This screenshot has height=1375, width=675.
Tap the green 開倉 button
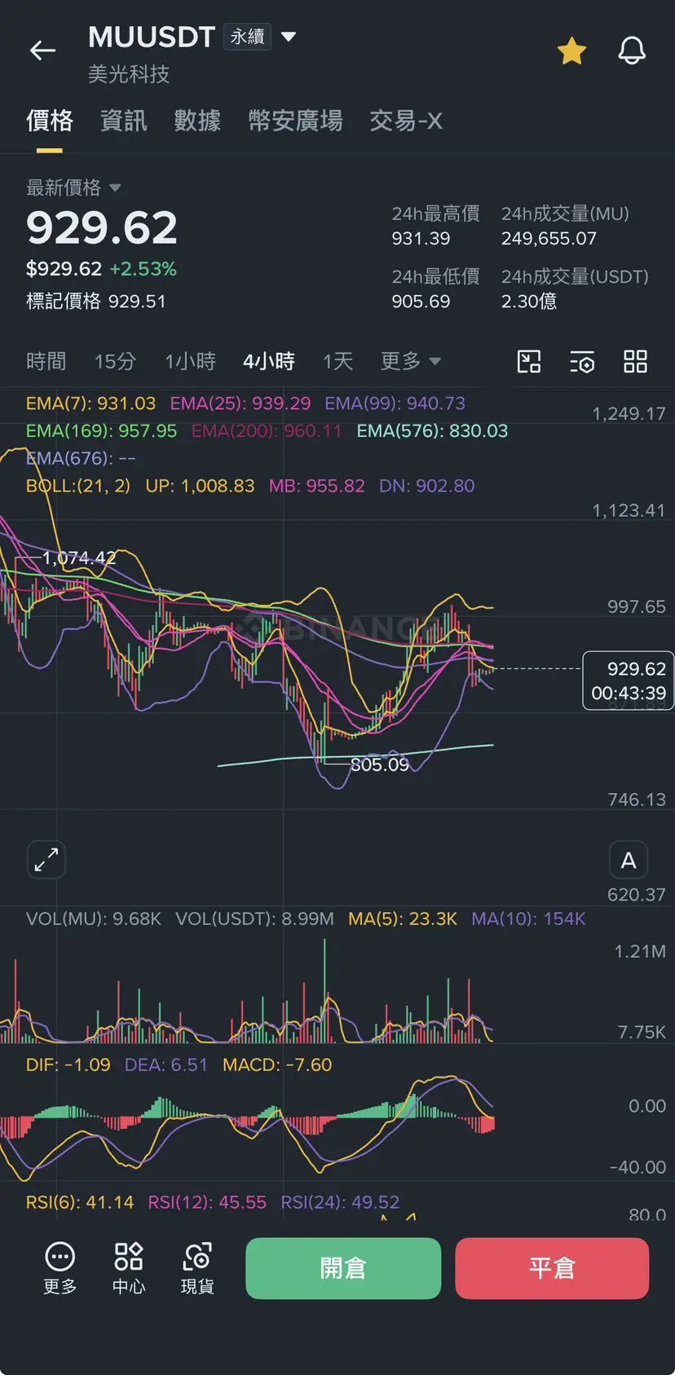pos(343,1268)
